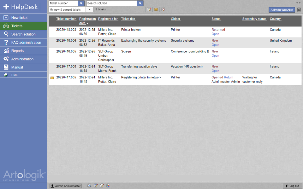Click the rightmost clock icon in the bottom toolbar
The width and height of the screenshot is (303, 189).
[108, 186]
